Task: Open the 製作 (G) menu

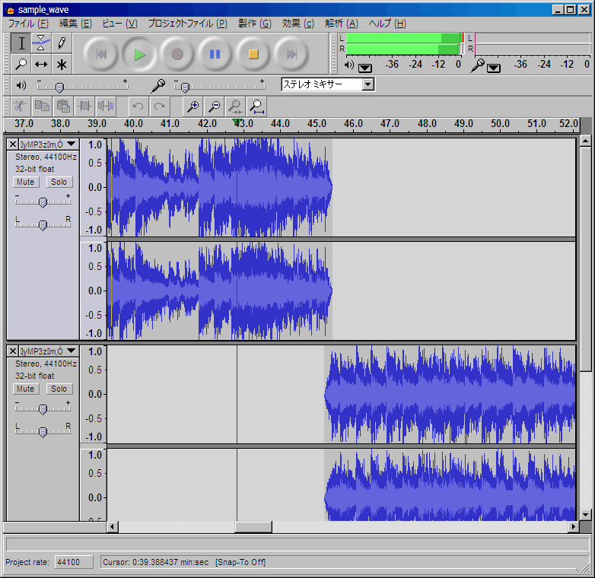Action: [x=255, y=24]
